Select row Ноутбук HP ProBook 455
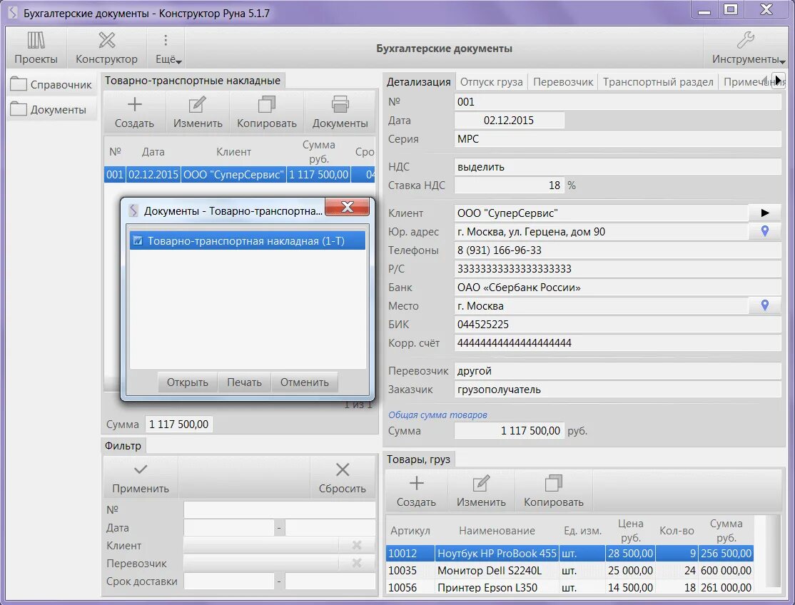795x605 pixels. [569, 554]
